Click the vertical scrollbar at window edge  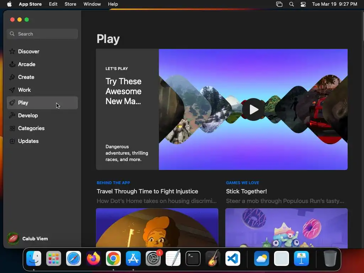point(363,26)
